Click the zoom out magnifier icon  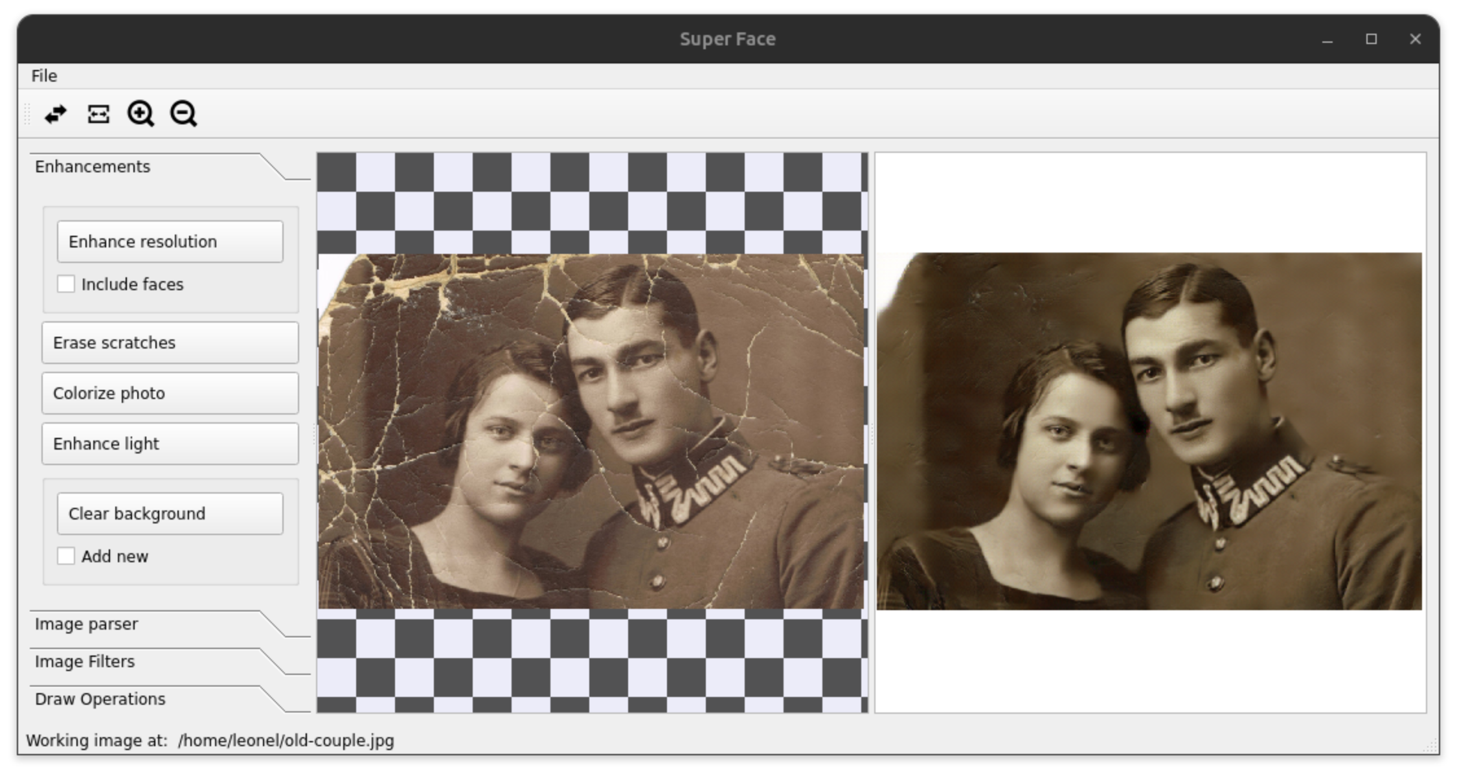pyautogui.click(x=183, y=114)
